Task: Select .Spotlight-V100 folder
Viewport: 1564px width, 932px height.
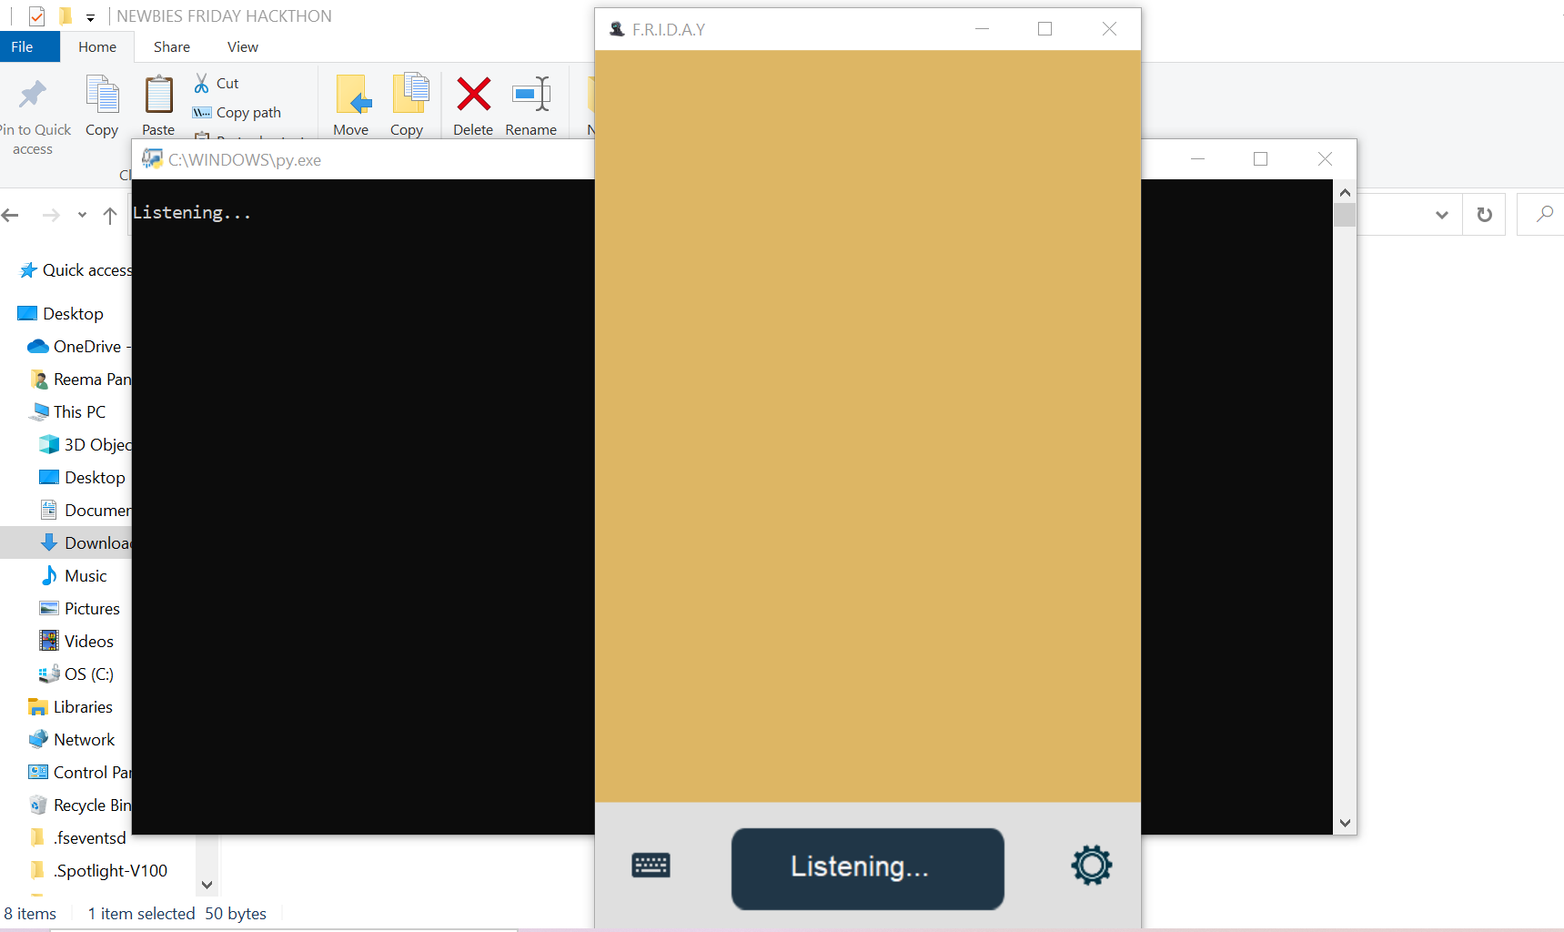Action: click(98, 871)
